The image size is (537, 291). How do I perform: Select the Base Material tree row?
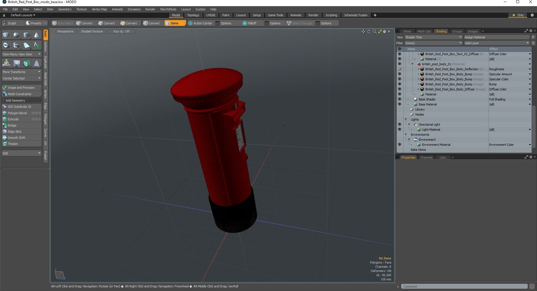[464, 104]
